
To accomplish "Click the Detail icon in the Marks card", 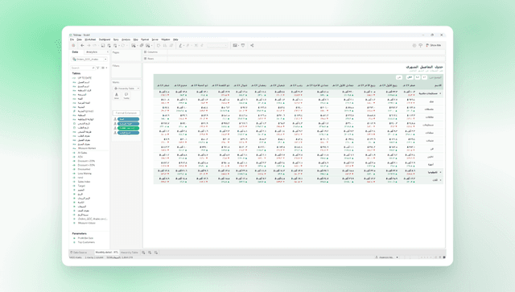I will (116, 96).
